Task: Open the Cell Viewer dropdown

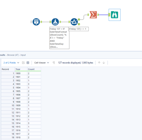Action: pos(42,63)
